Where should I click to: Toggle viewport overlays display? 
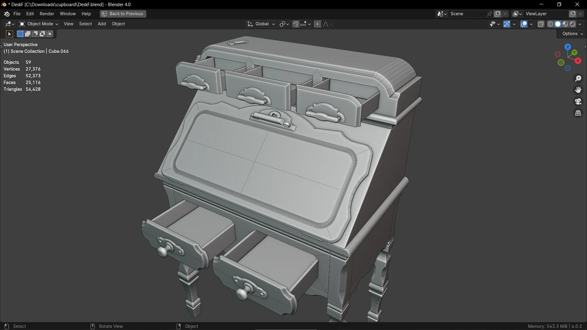(524, 24)
